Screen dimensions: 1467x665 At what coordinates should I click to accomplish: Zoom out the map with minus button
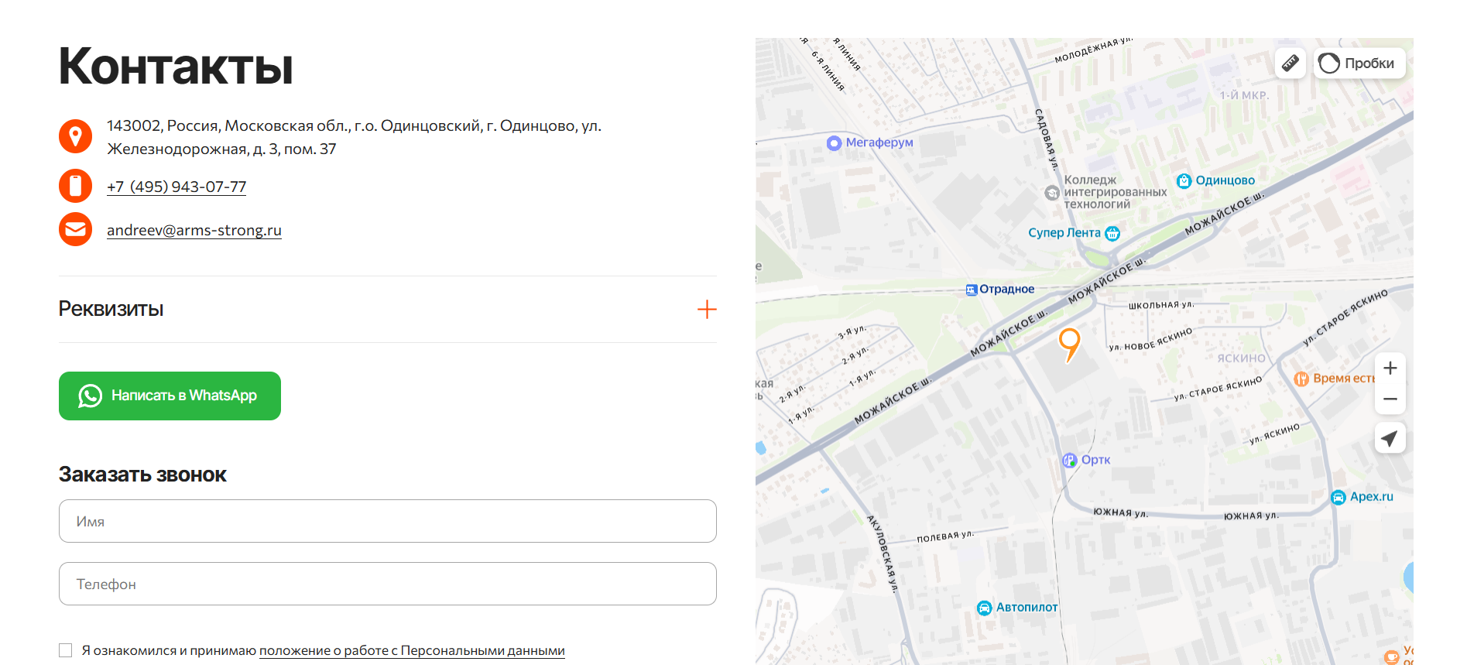(1390, 399)
